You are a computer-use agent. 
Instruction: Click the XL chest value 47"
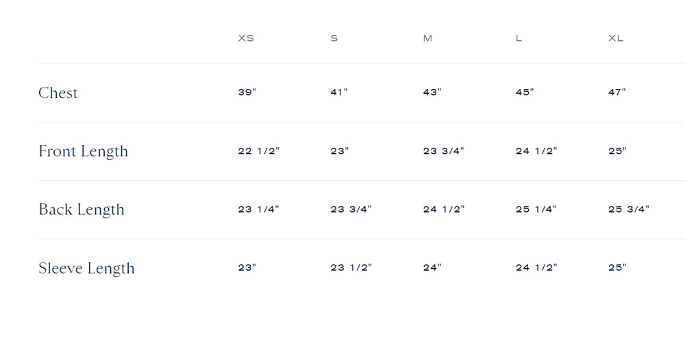pyautogui.click(x=617, y=92)
